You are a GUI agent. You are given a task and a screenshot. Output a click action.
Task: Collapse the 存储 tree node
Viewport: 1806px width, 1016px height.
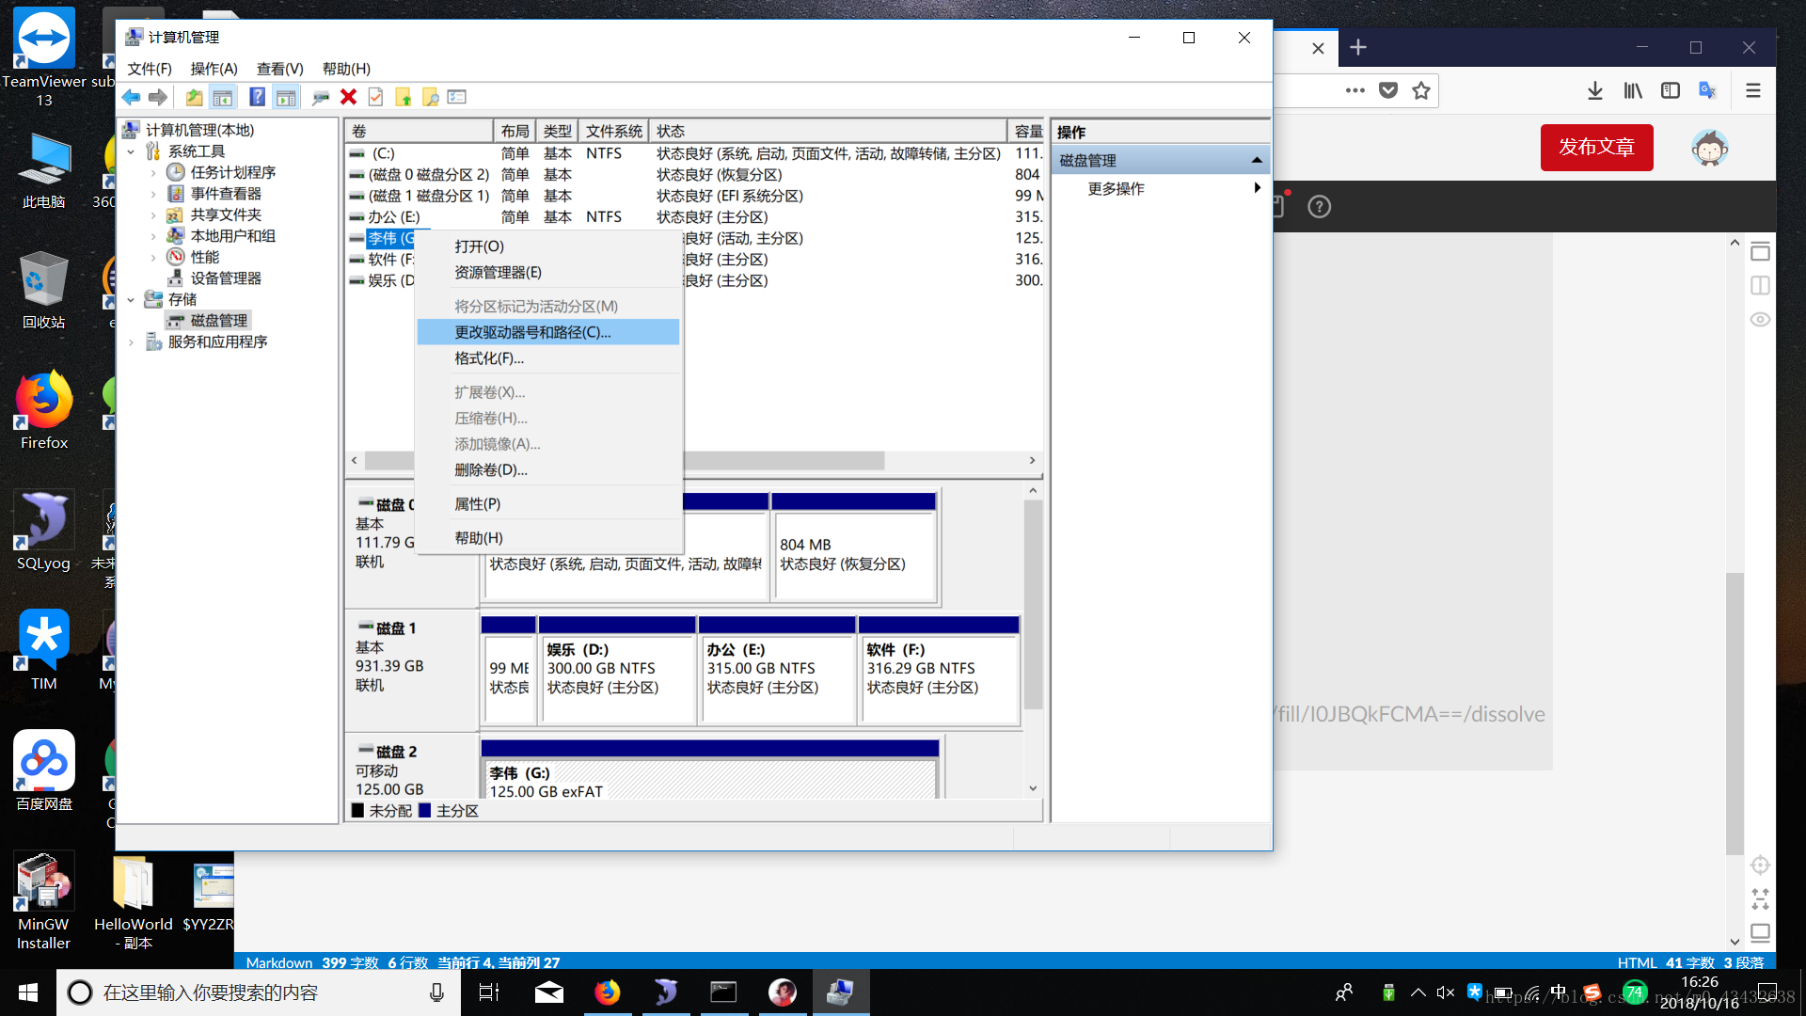[x=131, y=300]
